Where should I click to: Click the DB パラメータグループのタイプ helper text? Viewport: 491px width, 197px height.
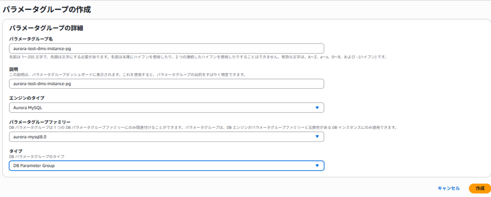coord(36,157)
